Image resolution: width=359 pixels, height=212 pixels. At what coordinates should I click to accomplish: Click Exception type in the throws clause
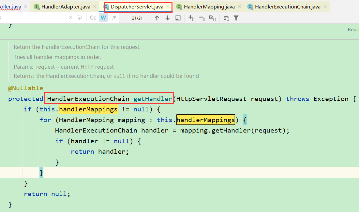(331, 99)
